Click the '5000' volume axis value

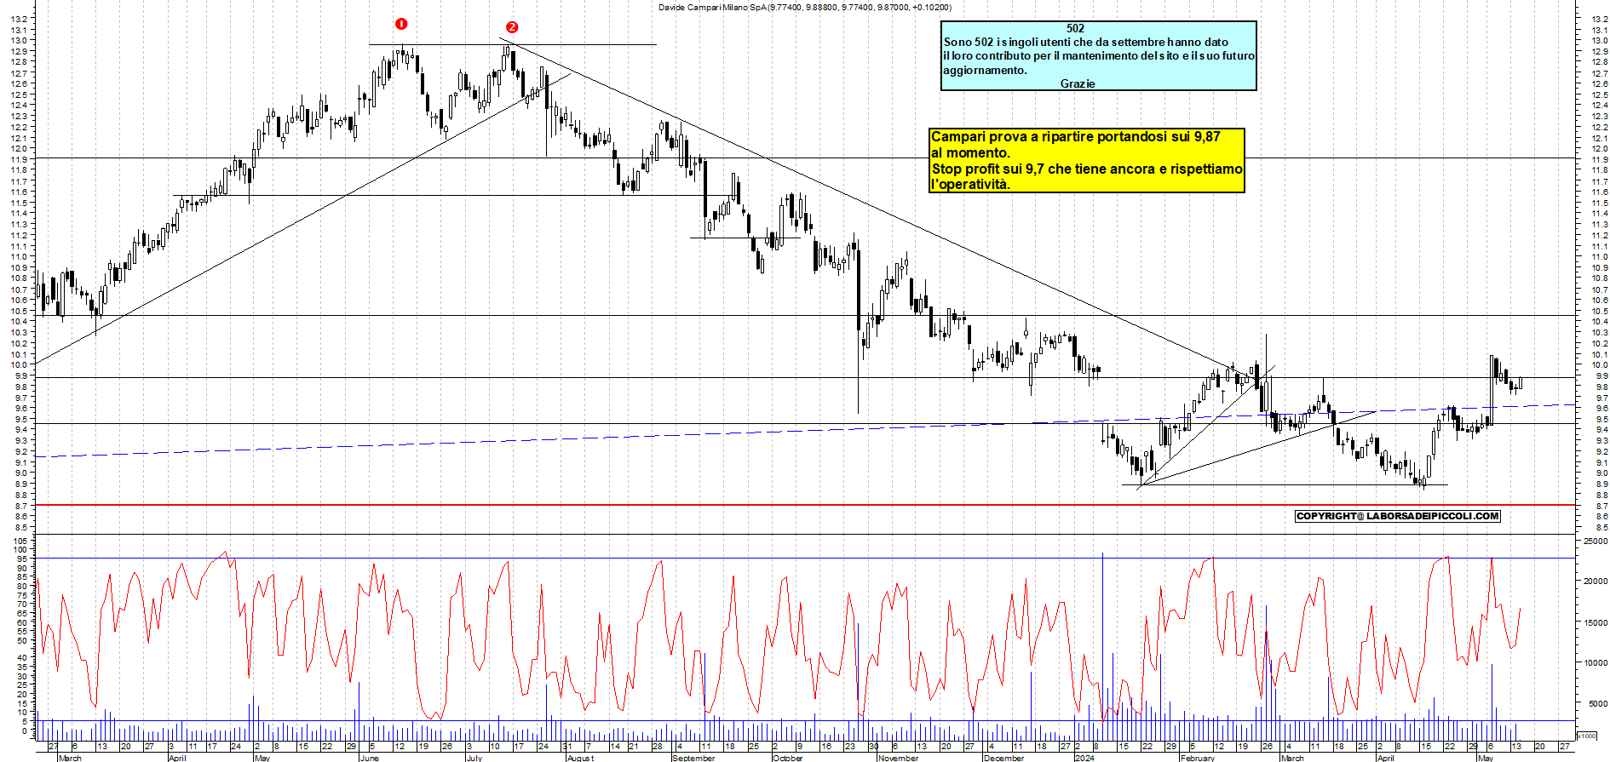point(1597,703)
